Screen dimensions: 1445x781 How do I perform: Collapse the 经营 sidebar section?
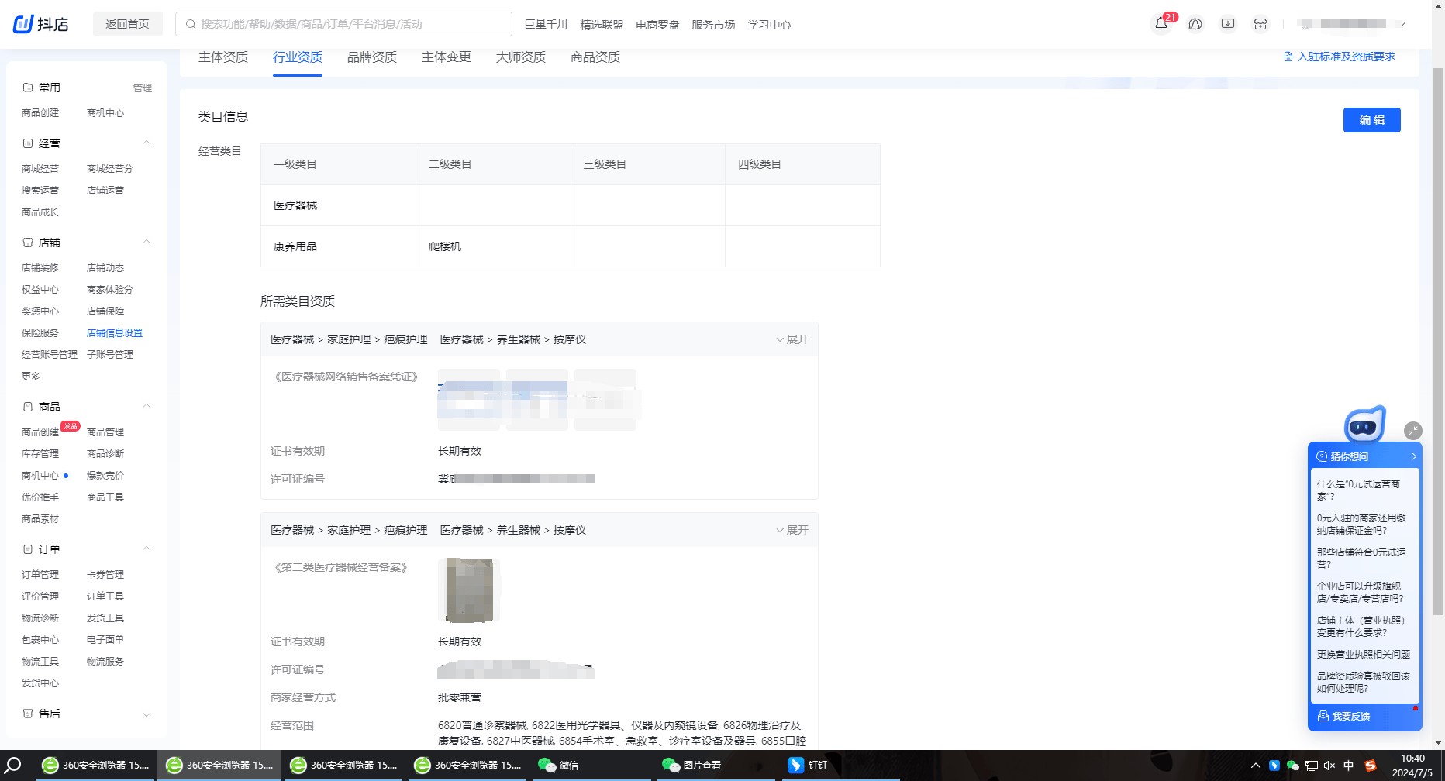point(147,143)
